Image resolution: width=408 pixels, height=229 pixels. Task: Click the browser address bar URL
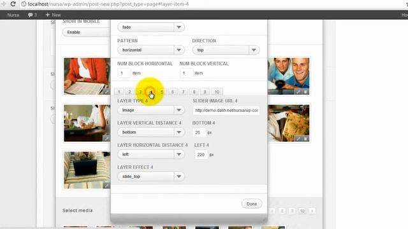[x=108, y=4]
